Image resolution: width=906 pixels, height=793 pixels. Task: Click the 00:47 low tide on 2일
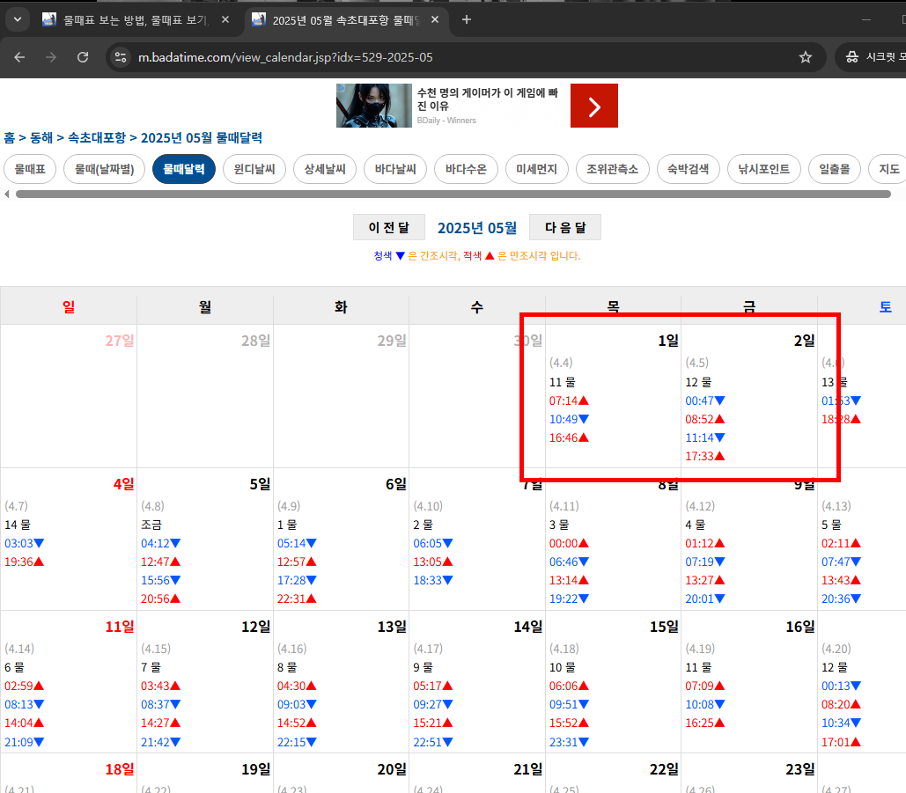[705, 400]
